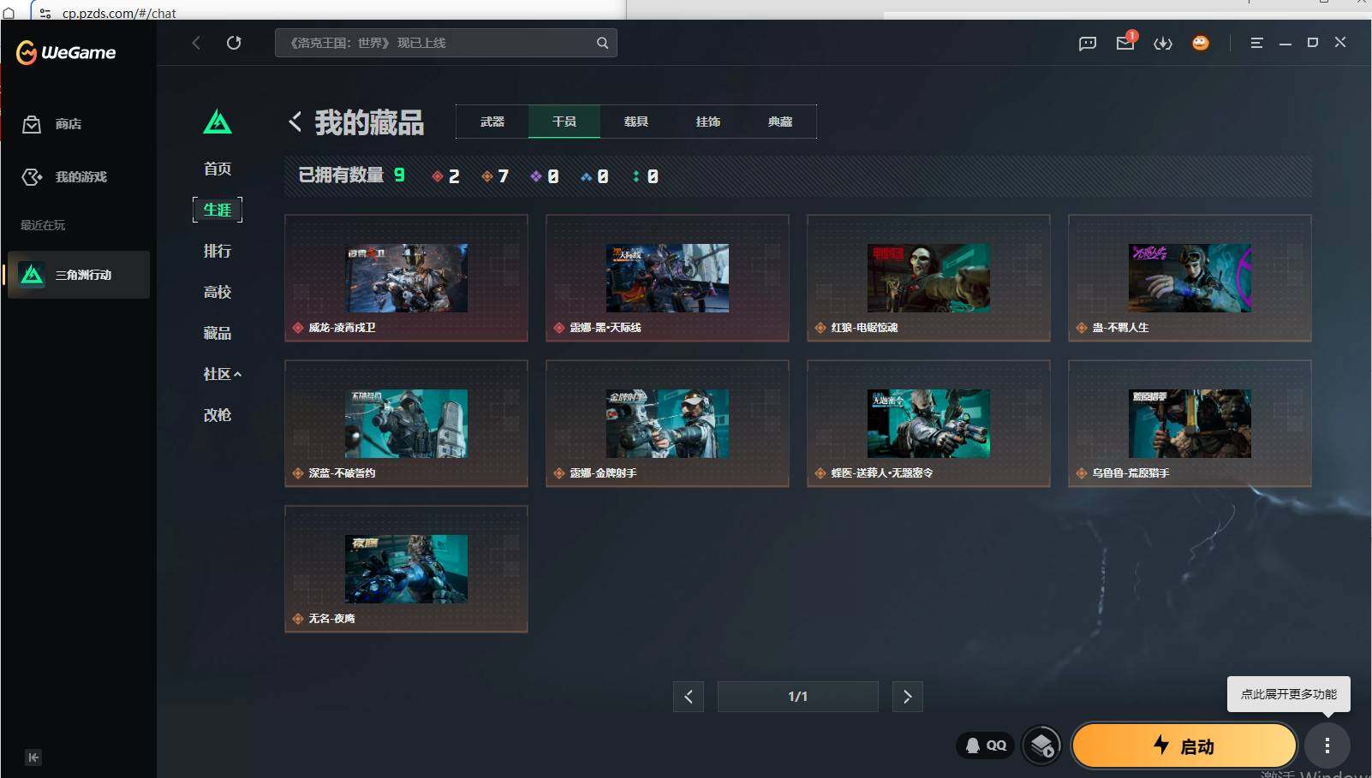Image resolution: width=1372 pixels, height=778 pixels.
Task: Go to previous page of collection
Action: click(689, 697)
